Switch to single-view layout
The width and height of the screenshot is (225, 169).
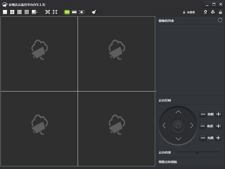pyautogui.click(x=5, y=12)
